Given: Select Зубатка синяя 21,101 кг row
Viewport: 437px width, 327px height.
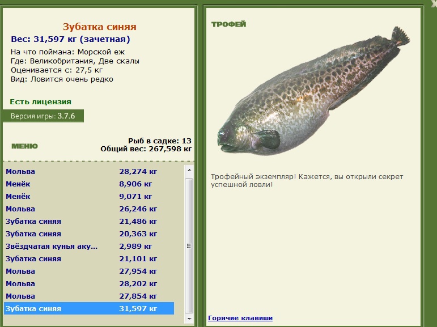Looking at the screenshot, I should (89, 258).
